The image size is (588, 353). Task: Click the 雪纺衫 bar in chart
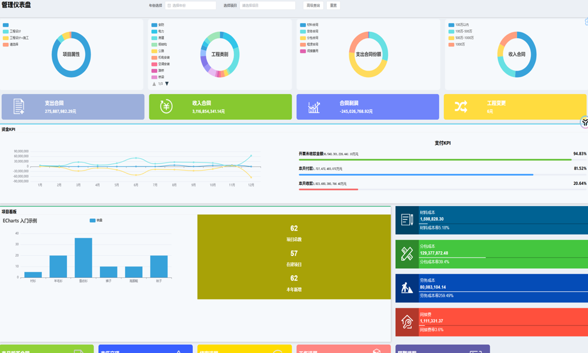click(x=83, y=257)
